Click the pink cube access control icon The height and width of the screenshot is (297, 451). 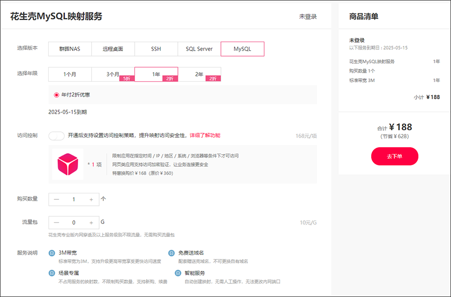click(x=68, y=164)
